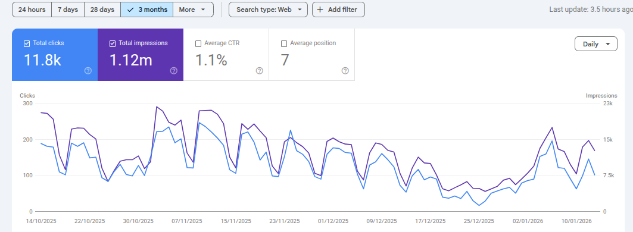Screen dimensions: 633x232
Task: Click the average position value 7
Action: [285, 60]
